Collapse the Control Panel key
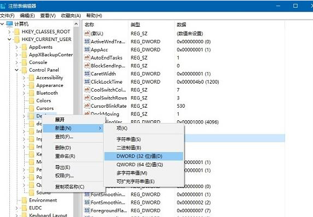Screen dimensions: 313x217 [16, 70]
